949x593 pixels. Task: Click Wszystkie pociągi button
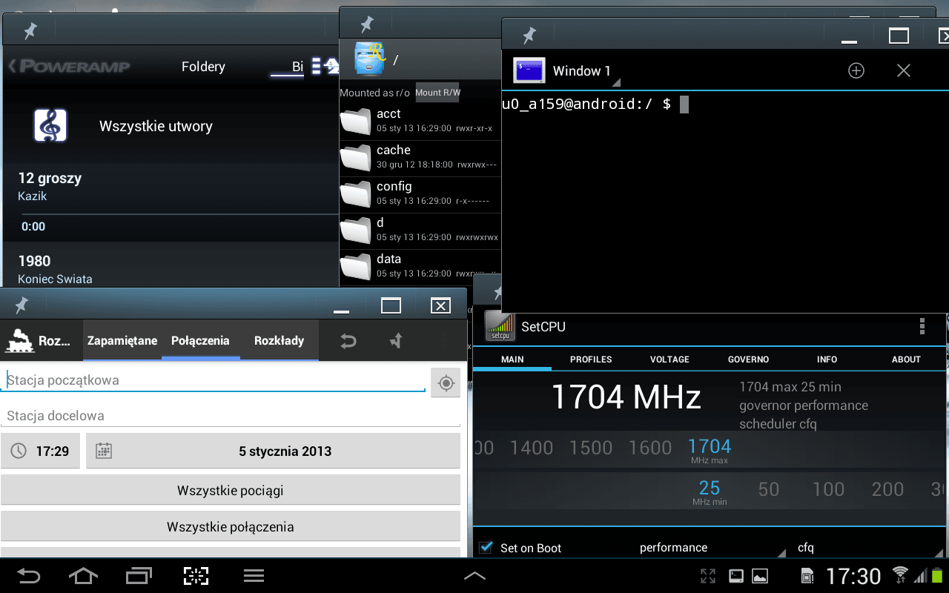231,490
